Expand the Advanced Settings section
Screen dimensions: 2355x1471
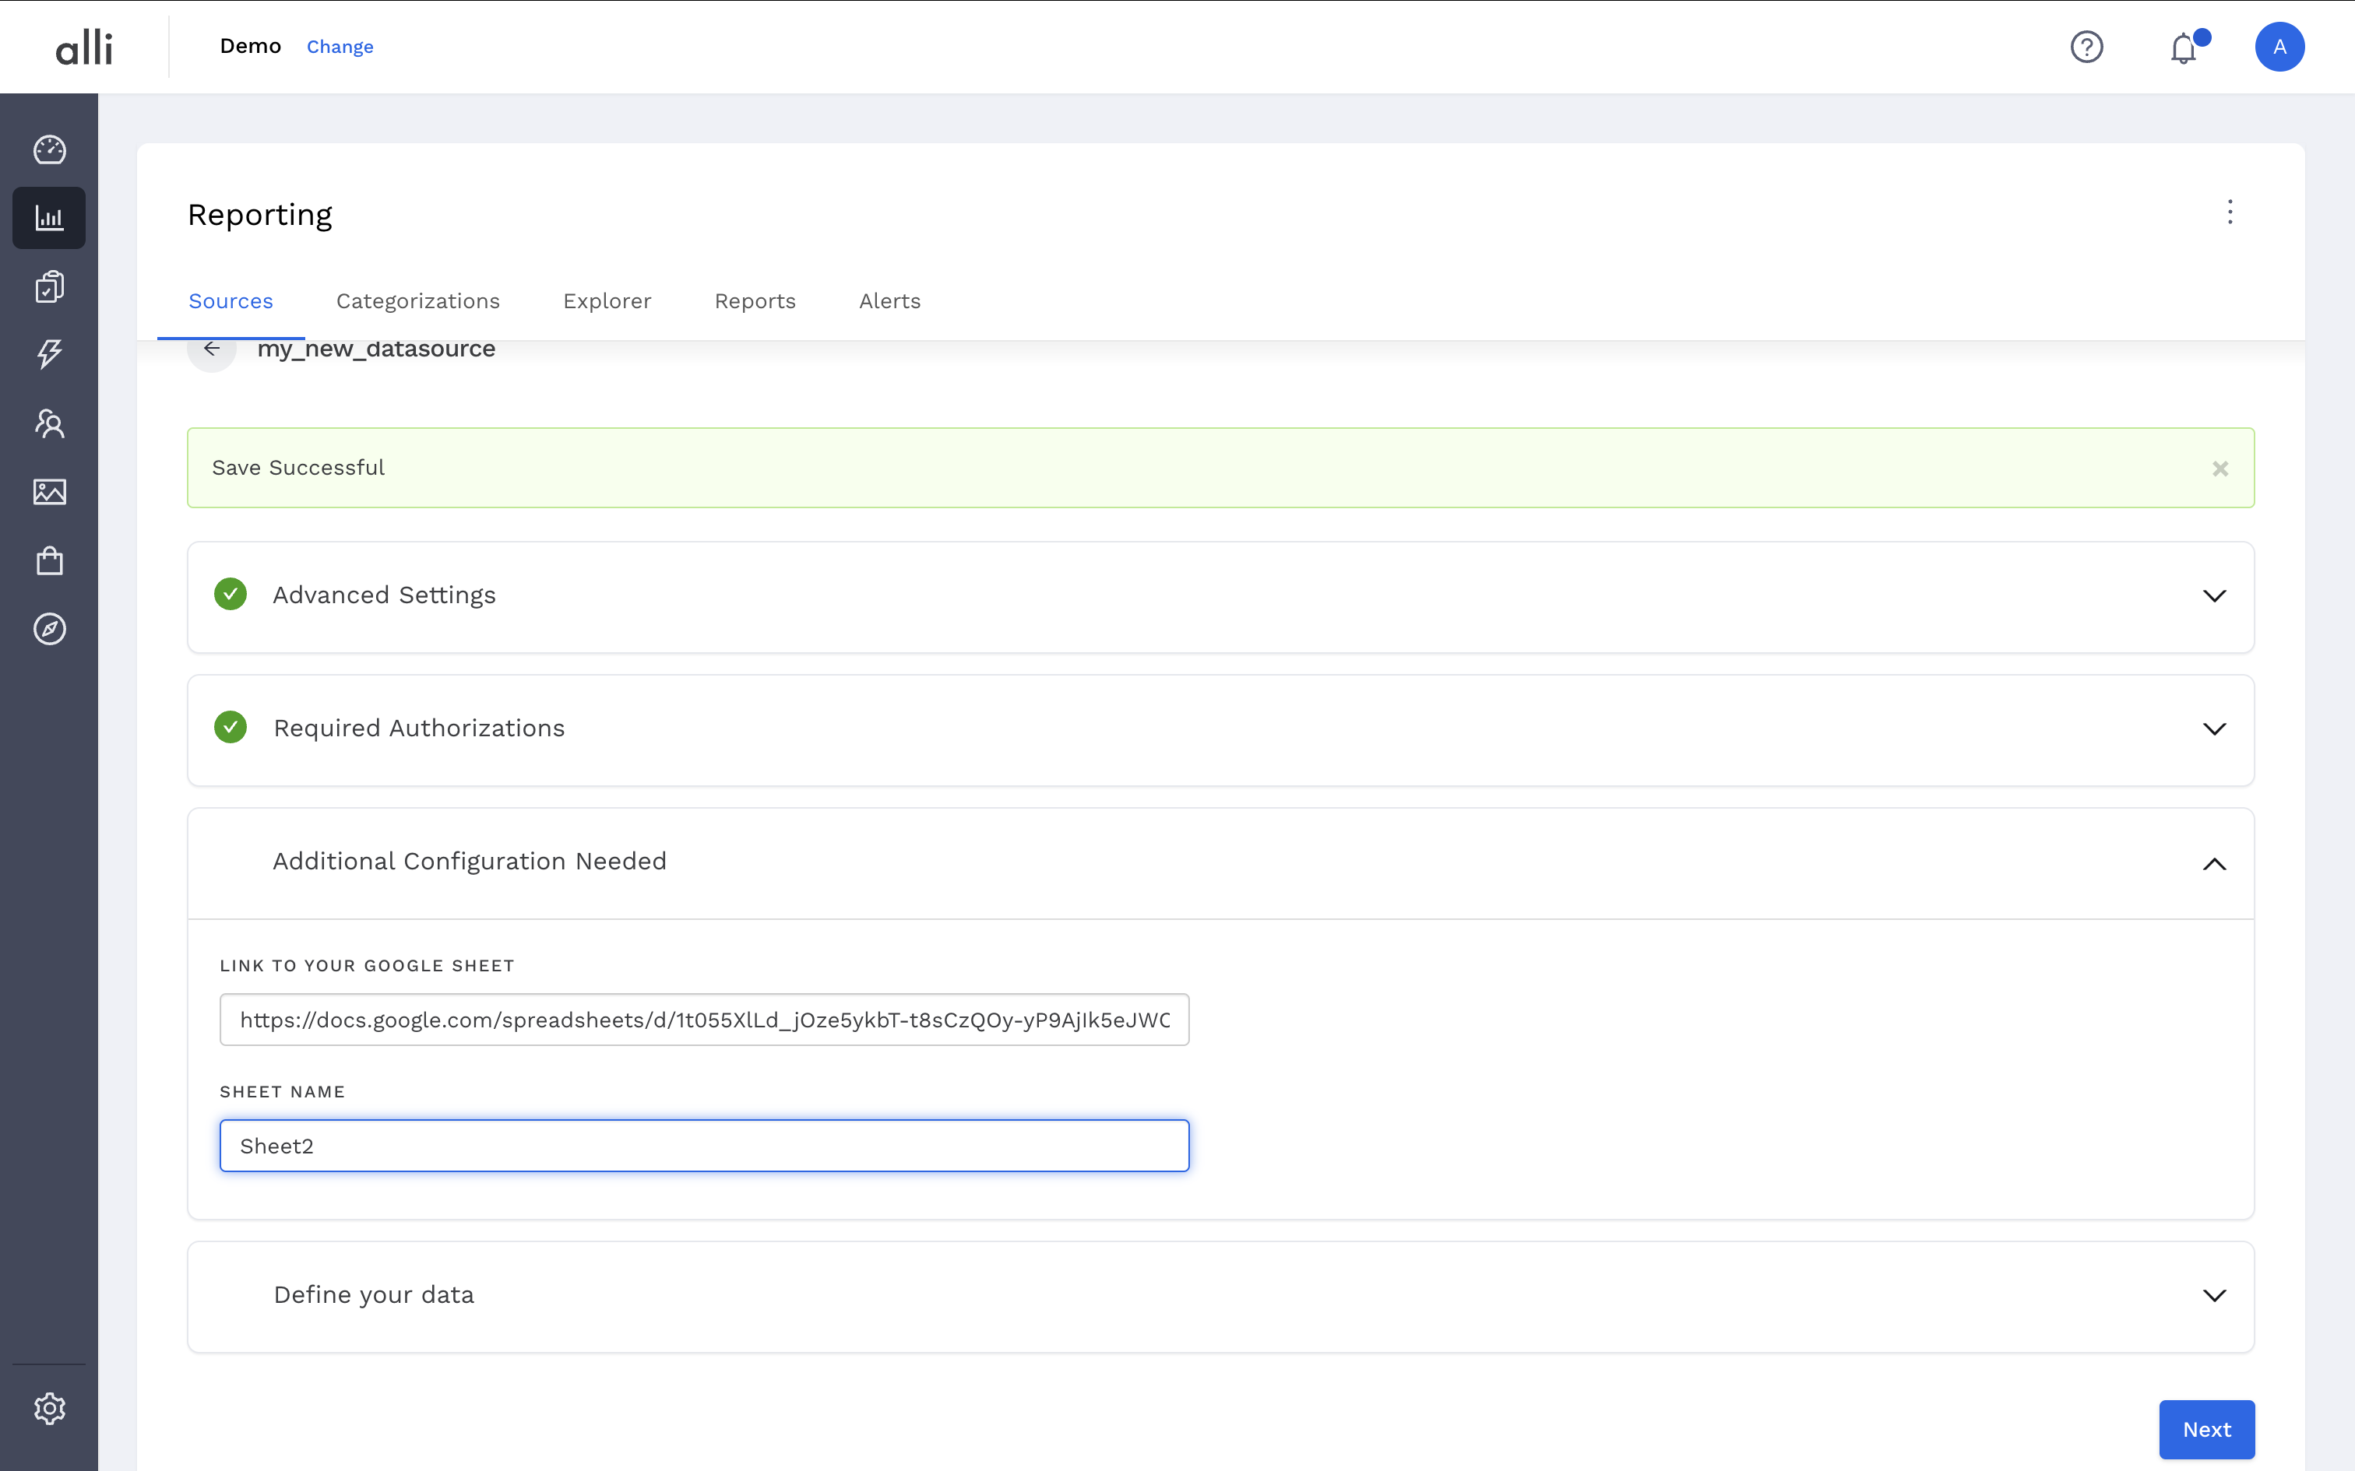[x=2214, y=596]
